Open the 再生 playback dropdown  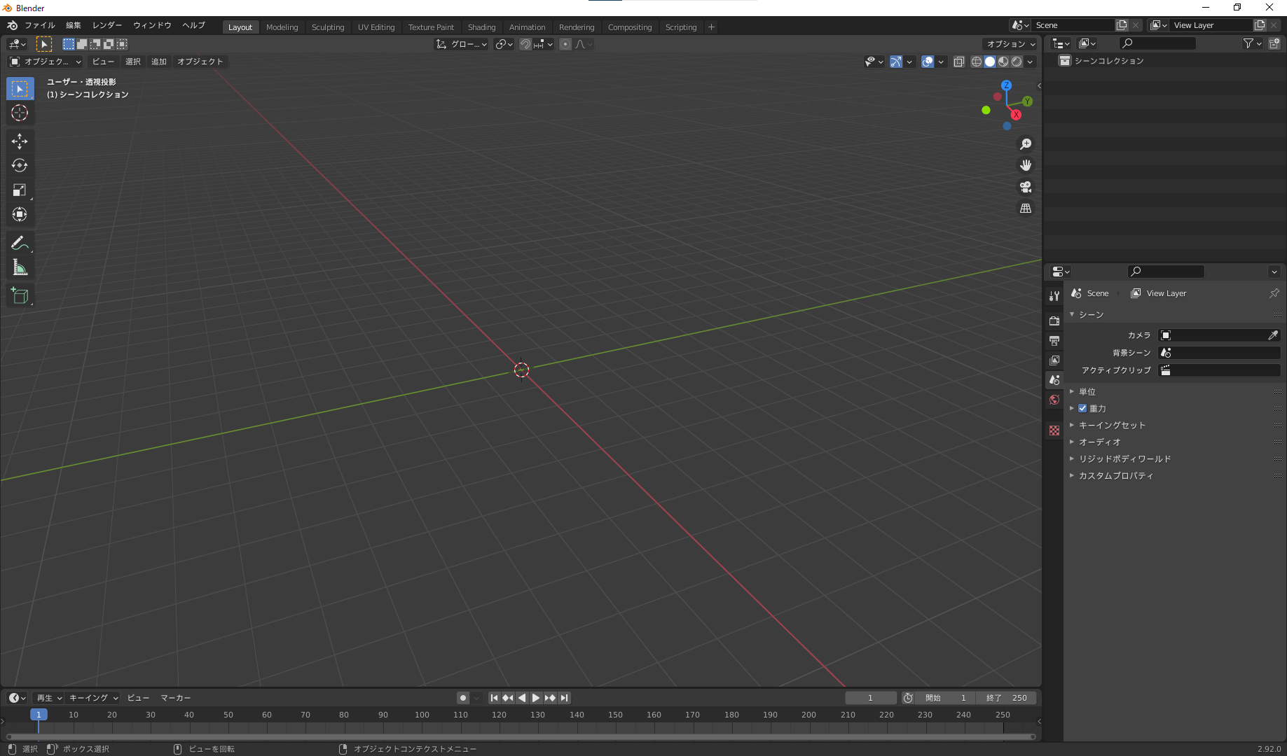(x=49, y=698)
